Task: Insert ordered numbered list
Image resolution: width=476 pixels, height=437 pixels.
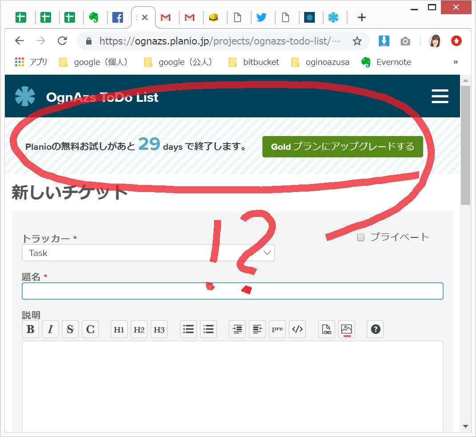Action: click(x=208, y=329)
